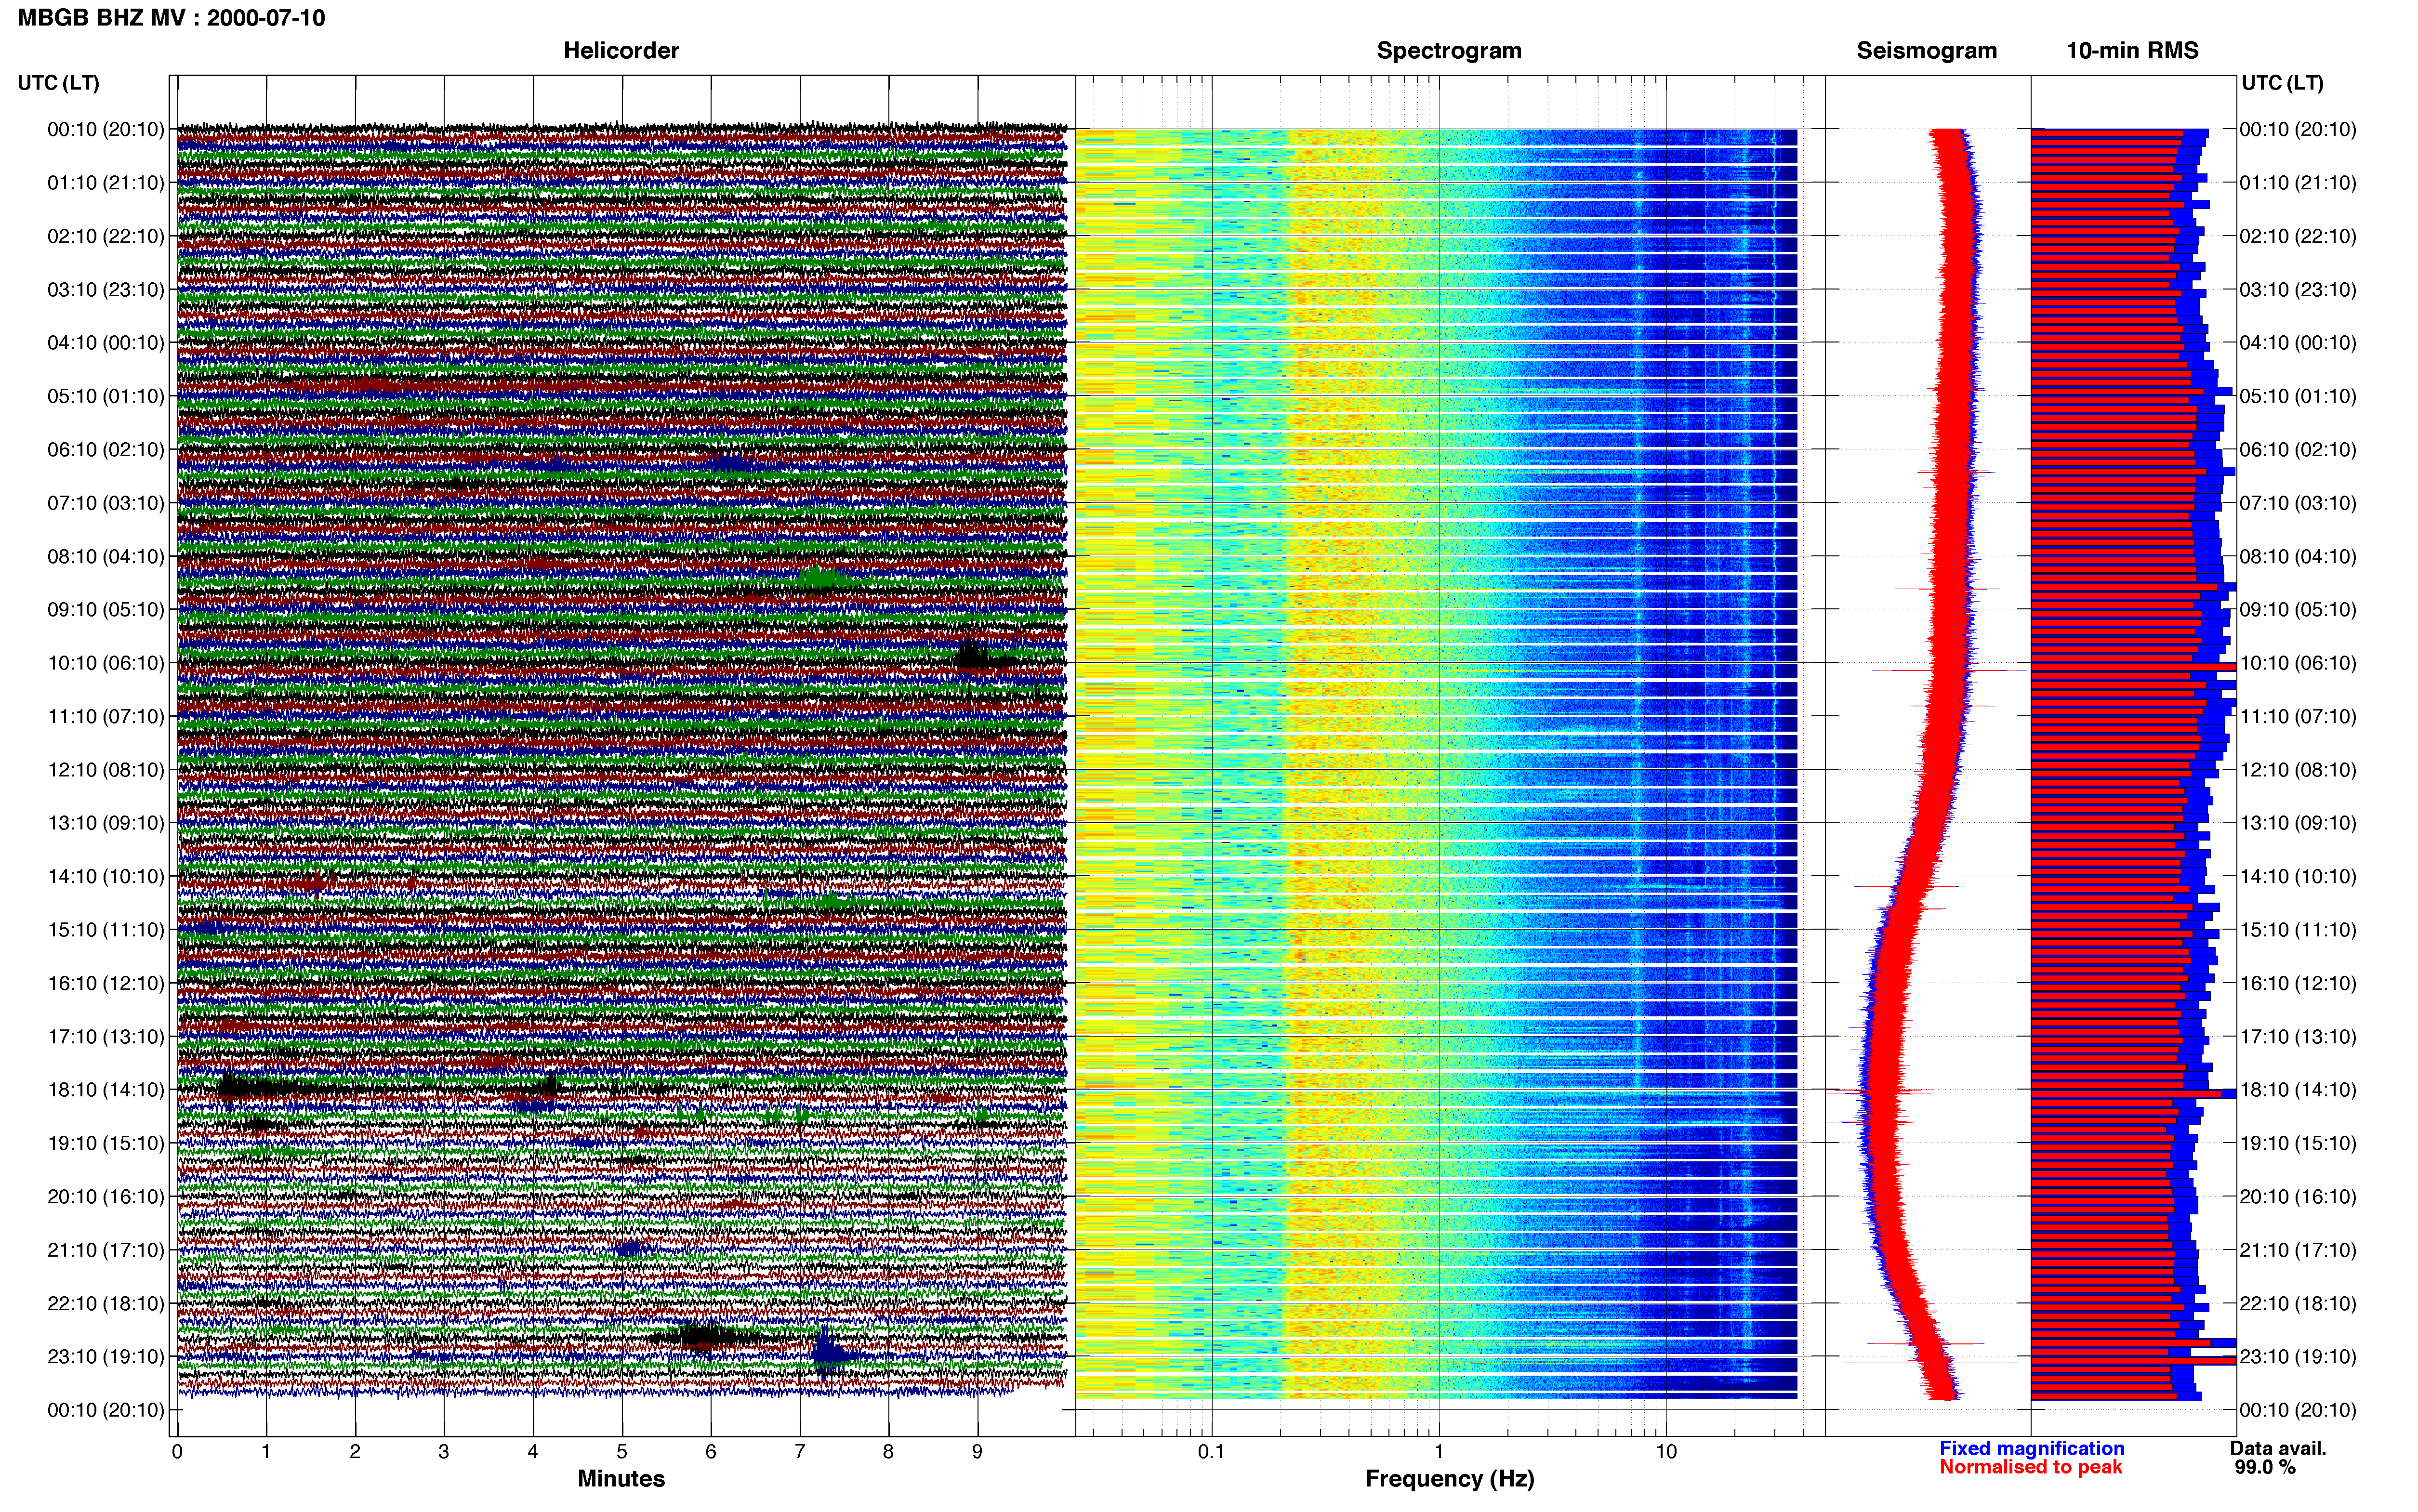Click helicorder time label "19:10 (15:10)"
Viewport: 2418px width, 1512px height.
106,1143
